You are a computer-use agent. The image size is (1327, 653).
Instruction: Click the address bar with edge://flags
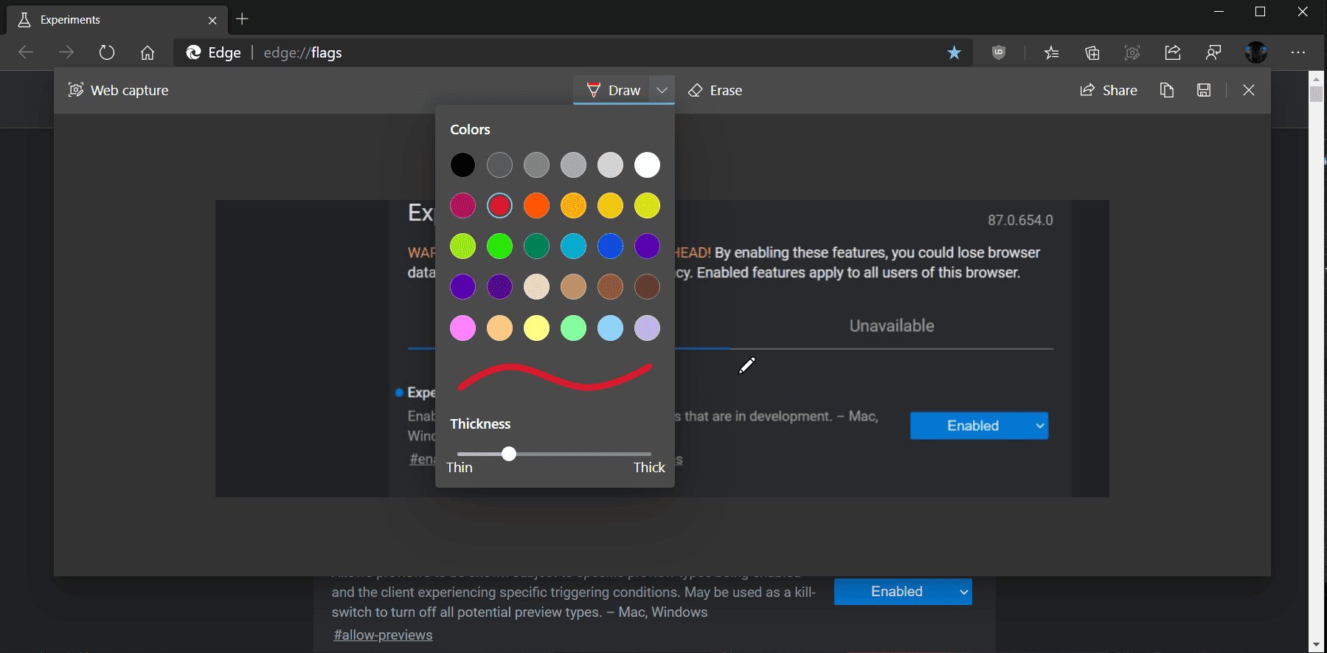(x=572, y=52)
